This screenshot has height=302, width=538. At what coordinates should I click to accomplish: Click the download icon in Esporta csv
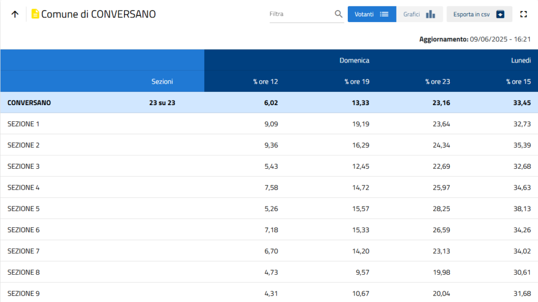click(x=500, y=14)
